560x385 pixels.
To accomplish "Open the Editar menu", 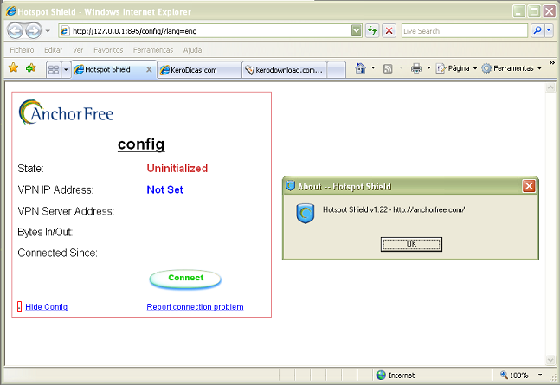I will (53, 50).
